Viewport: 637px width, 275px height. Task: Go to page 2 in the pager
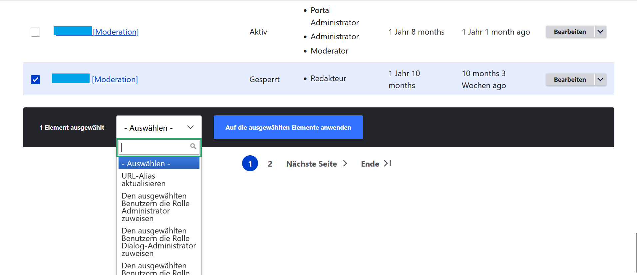[x=270, y=164]
